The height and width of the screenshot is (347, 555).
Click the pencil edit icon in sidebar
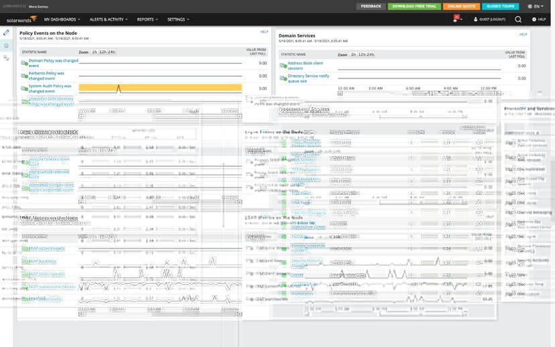(7, 33)
